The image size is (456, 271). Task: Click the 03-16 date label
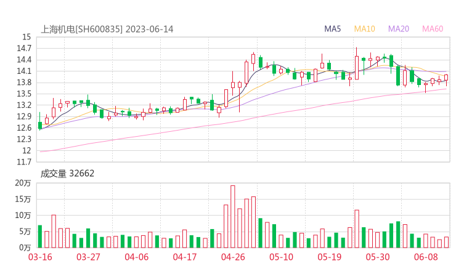(x=40, y=257)
